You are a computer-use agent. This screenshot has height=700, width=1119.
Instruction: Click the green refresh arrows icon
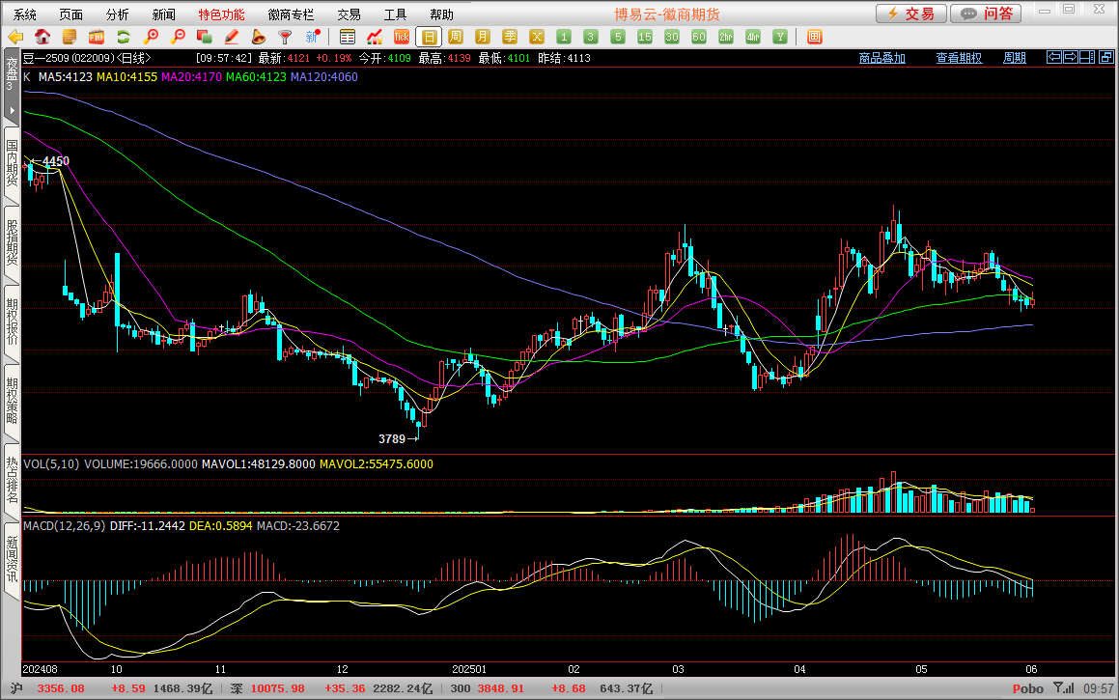pos(123,37)
